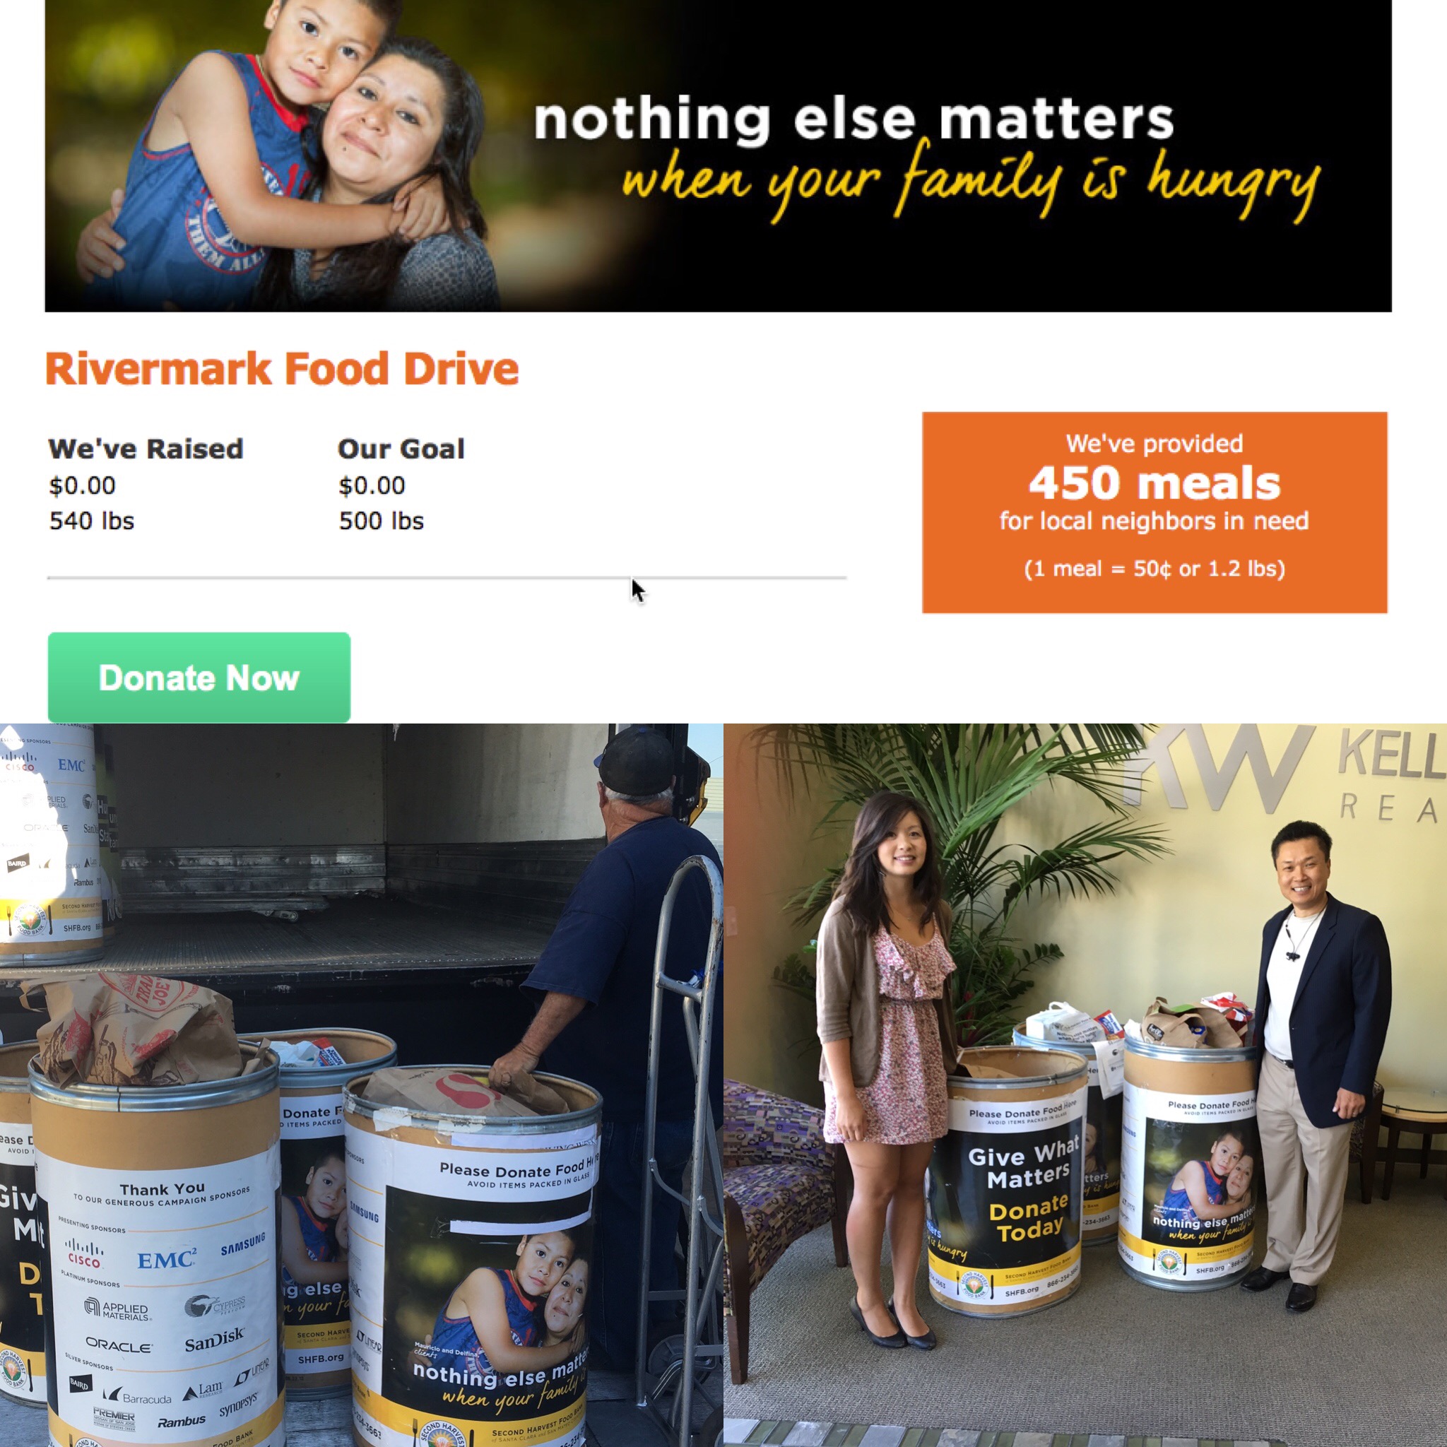
Task: Click the KW logo on the office wall
Action: tap(1224, 769)
